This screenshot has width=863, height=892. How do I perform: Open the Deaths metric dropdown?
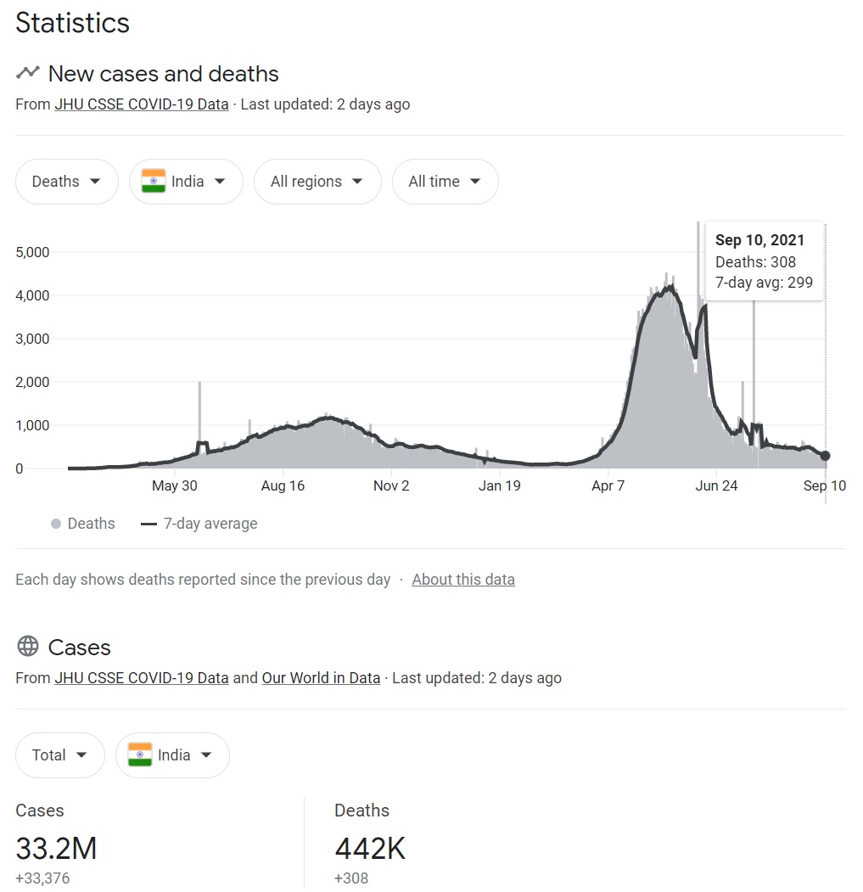66,181
